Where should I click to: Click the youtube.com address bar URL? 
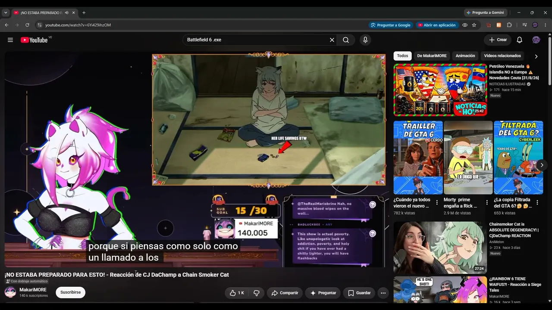click(x=78, y=25)
